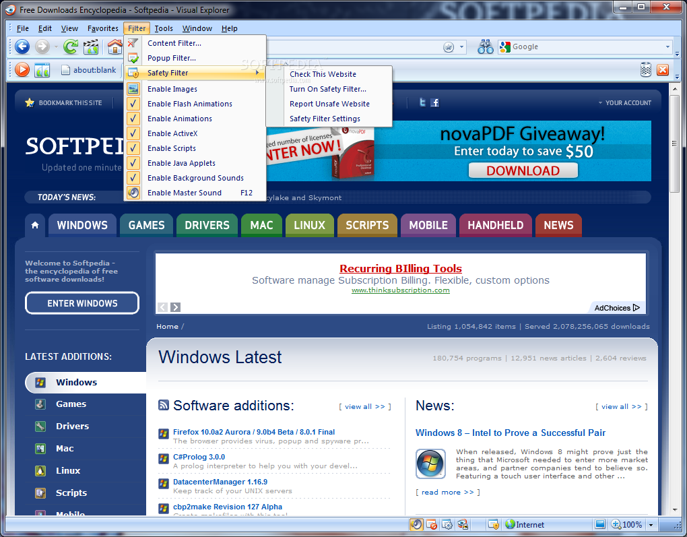Click the window settings gear status icon
This screenshot has width=687, height=537.
click(x=447, y=524)
